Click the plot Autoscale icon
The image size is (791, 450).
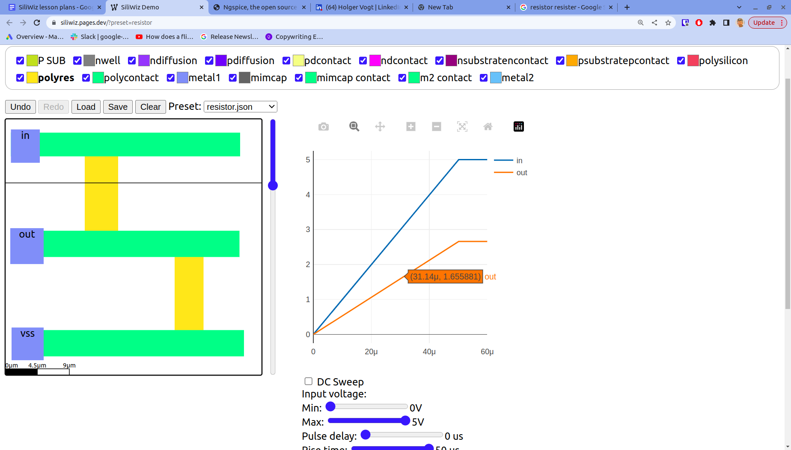click(x=462, y=126)
